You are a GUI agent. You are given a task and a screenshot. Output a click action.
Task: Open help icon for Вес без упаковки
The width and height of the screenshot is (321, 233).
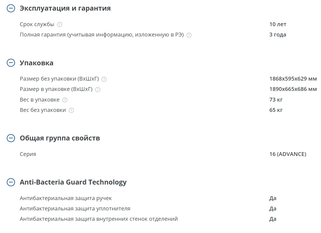tap(71, 110)
